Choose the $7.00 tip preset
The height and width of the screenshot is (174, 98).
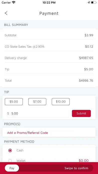point(37,101)
